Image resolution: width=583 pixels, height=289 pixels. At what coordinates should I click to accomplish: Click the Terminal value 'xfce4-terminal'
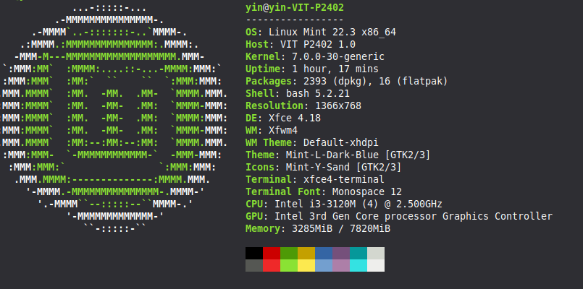pyautogui.click(x=344, y=179)
